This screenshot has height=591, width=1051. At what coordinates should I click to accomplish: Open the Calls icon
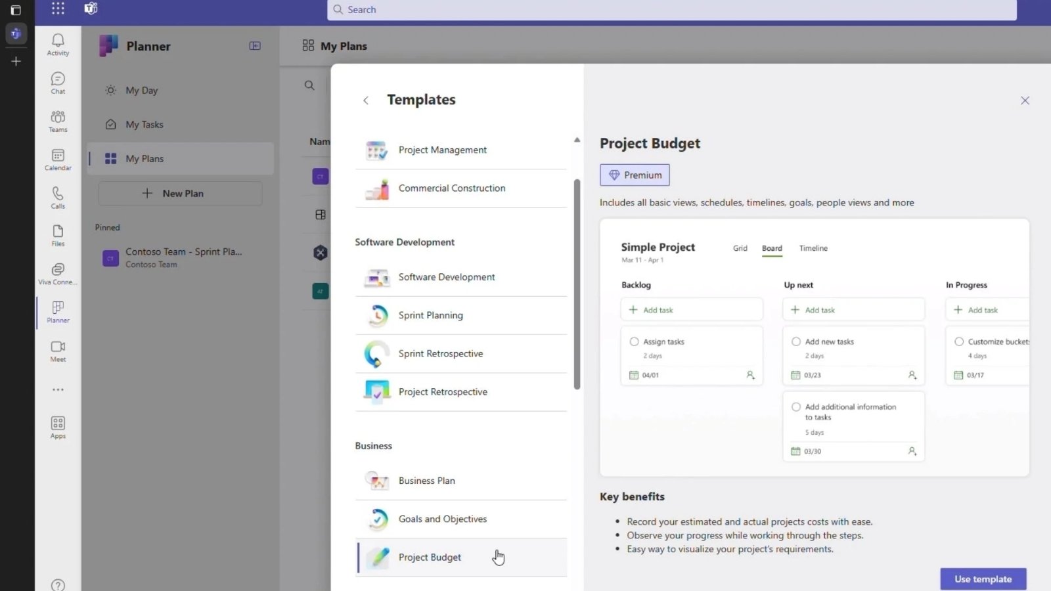click(x=58, y=198)
